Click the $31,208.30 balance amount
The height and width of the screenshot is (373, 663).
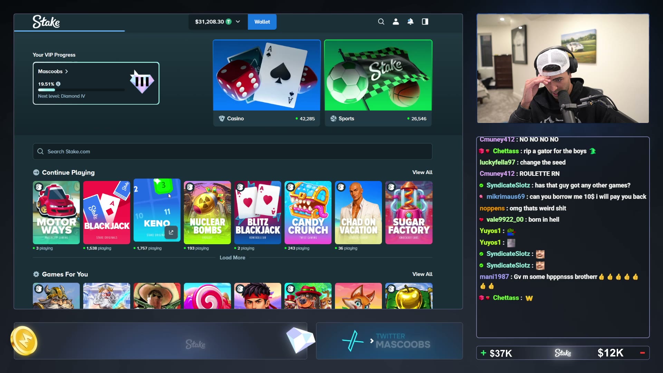209,22
